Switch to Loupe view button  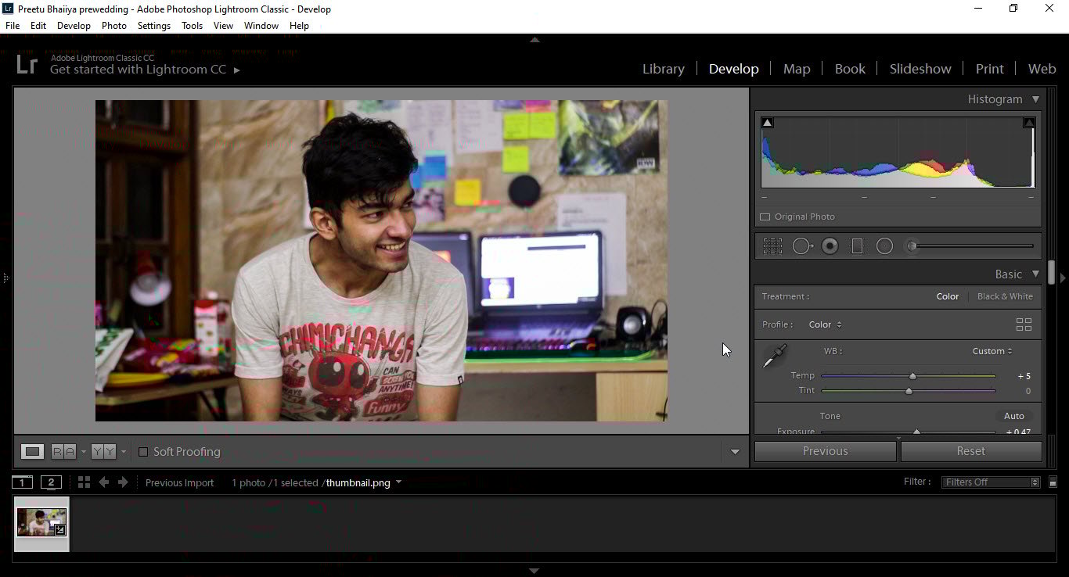pyautogui.click(x=32, y=451)
